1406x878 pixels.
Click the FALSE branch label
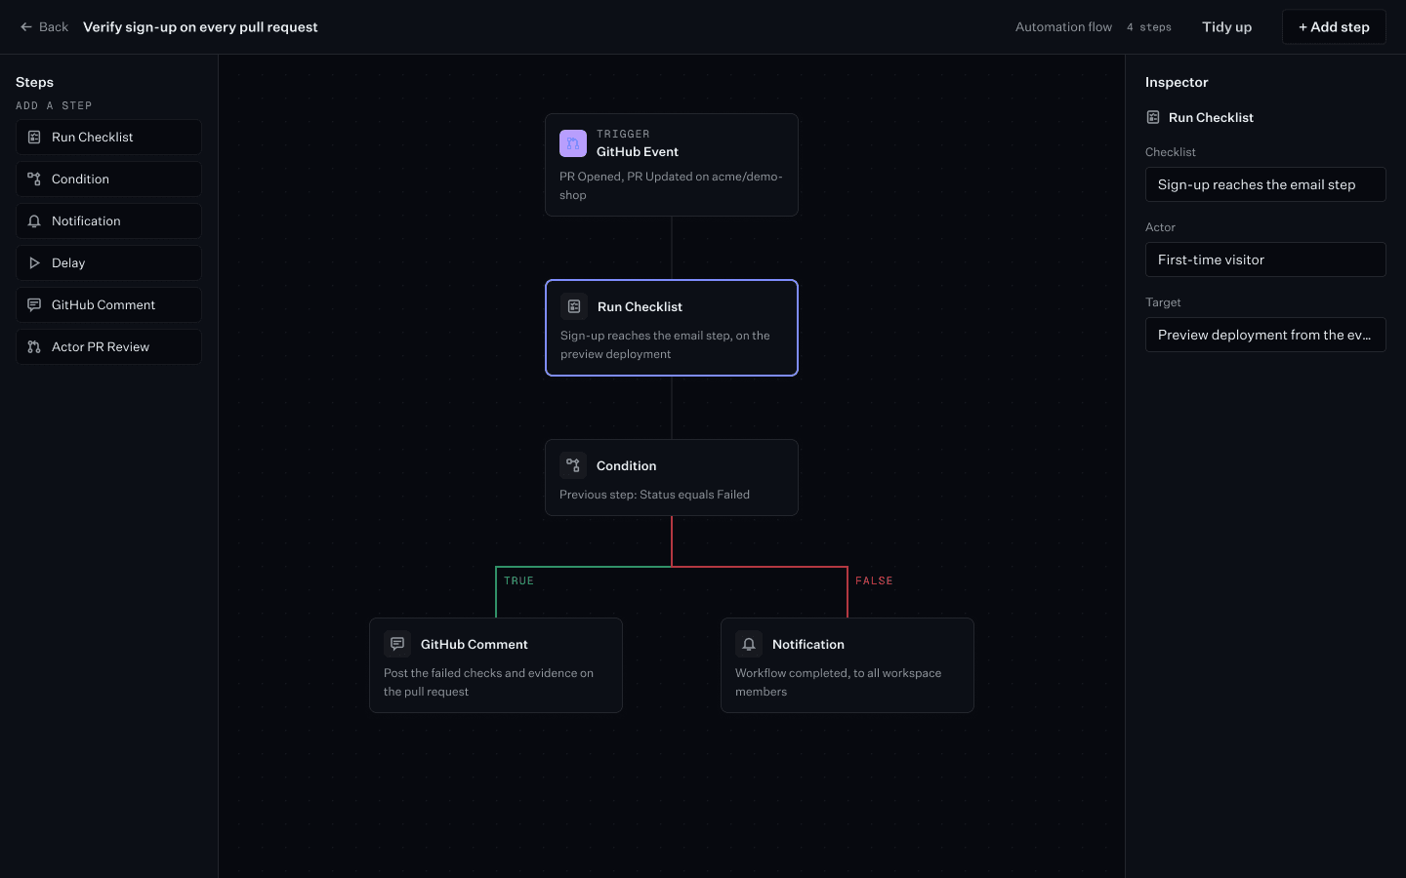pyautogui.click(x=874, y=581)
